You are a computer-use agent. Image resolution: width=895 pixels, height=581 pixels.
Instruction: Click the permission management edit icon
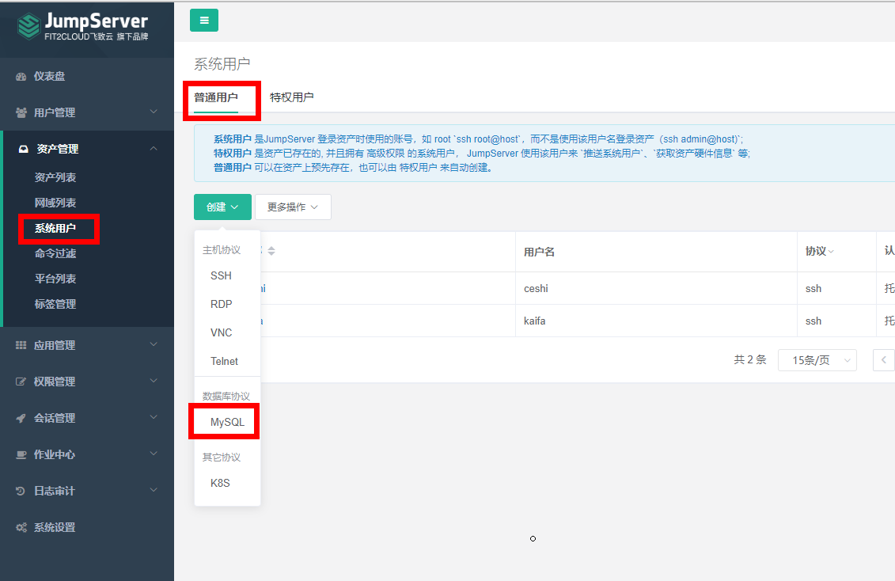tap(21, 382)
